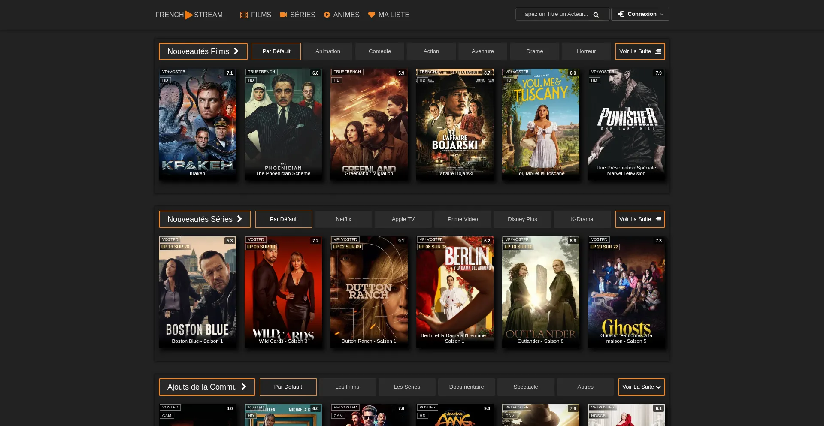Expand the community Voir La Suite chevron
The image size is (824, 426).
coord(658,387)
